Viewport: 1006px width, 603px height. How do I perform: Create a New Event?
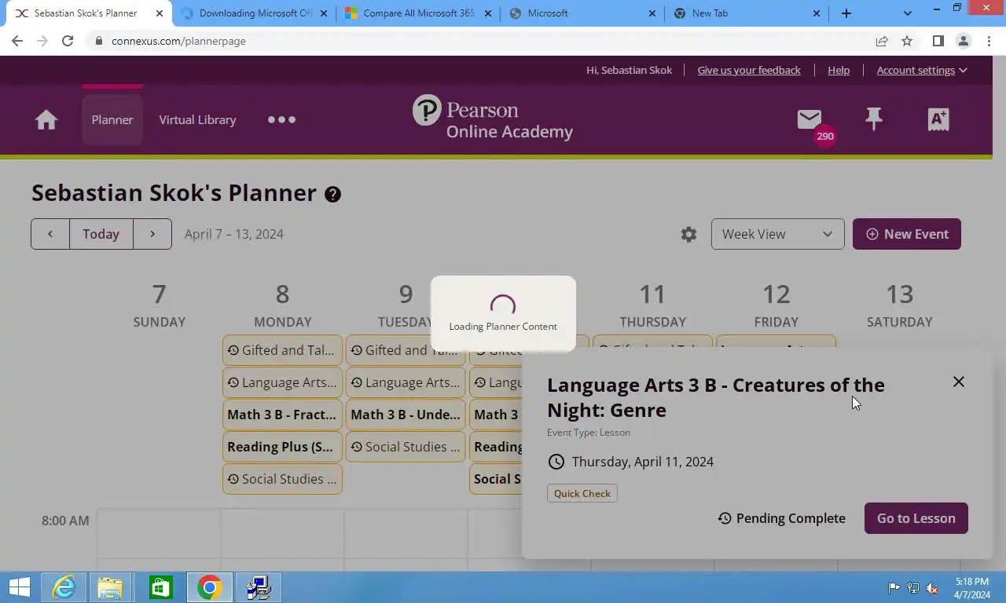pos(907,234)
